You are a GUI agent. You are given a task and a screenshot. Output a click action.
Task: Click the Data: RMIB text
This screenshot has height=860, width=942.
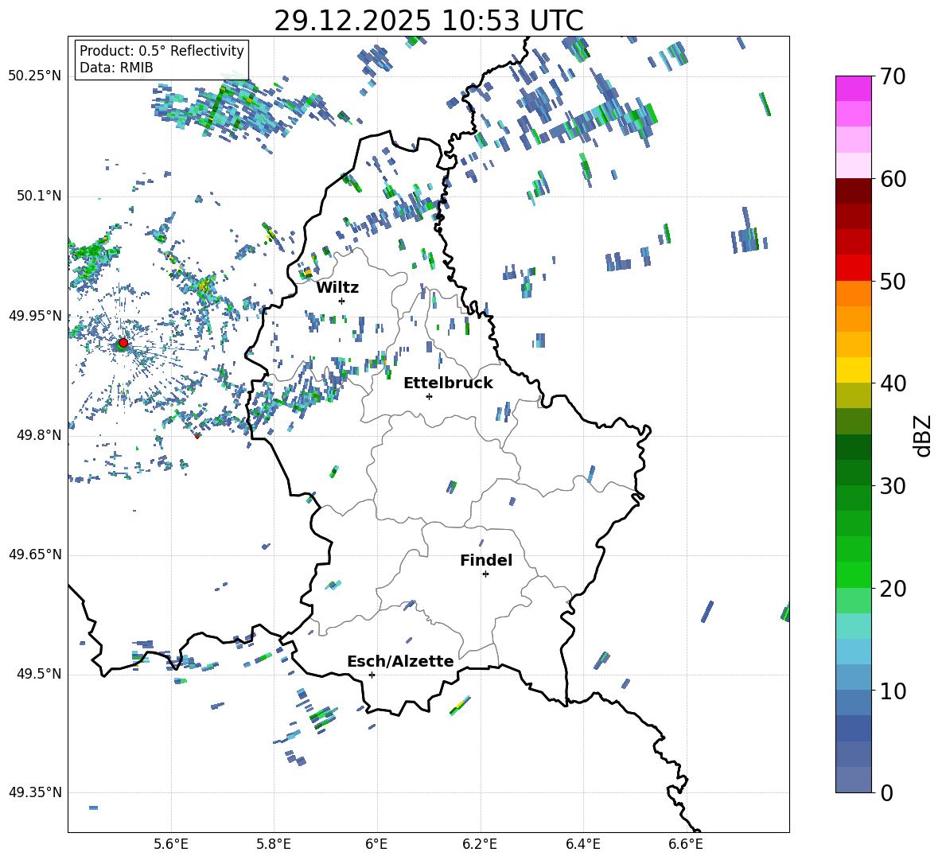(116, 68)
